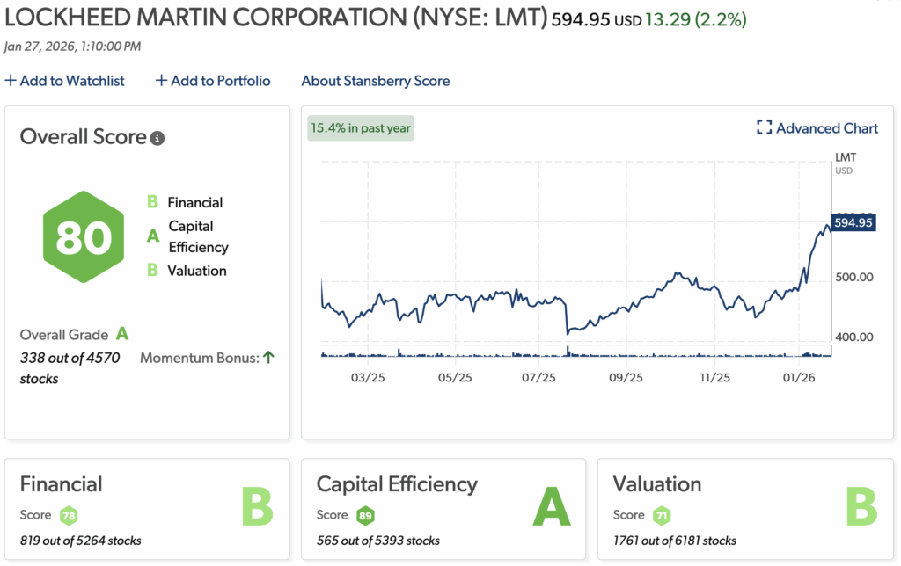This screenshot has width=901, height=566.
Task: Toggle the Valuation grade B indicator
Action: 151,272
